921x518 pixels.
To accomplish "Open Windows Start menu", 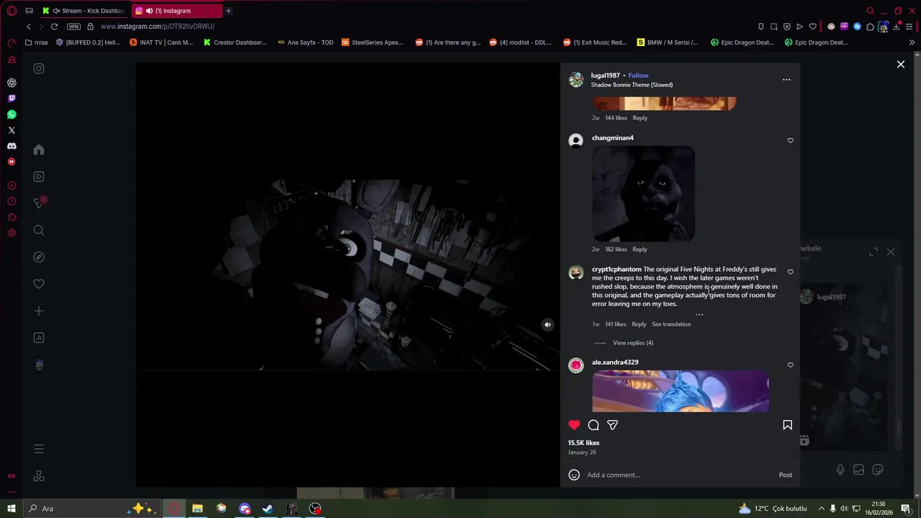I will [x=11, y=509].
